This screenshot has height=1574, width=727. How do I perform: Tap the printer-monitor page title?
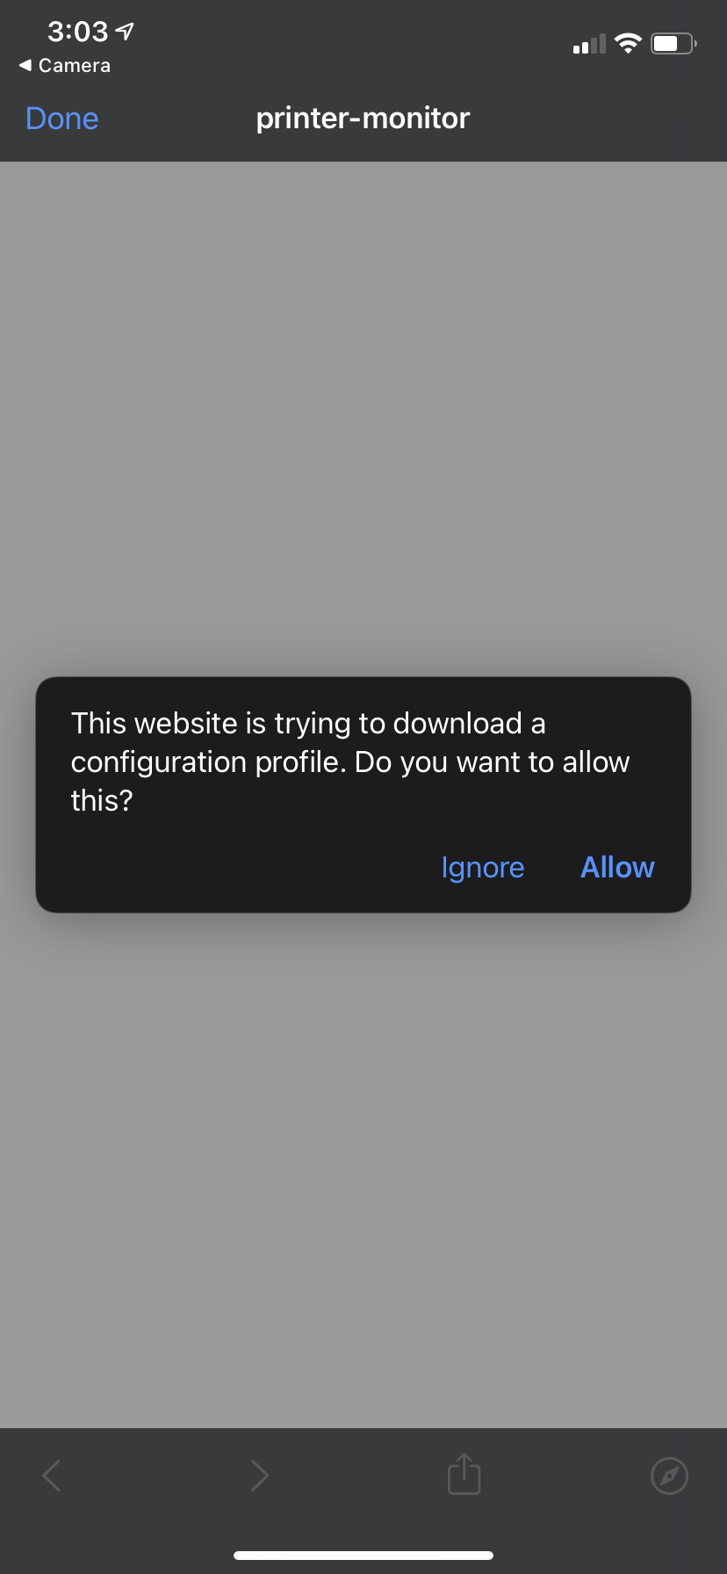pos(363,118)
